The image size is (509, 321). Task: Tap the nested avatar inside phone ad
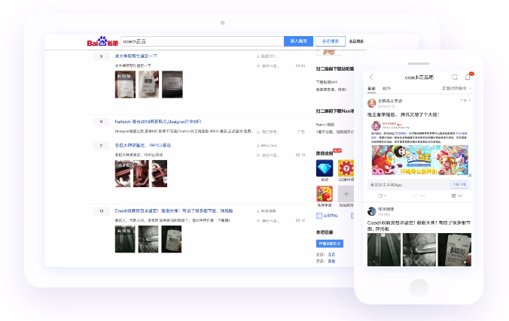click(x=376, y=126)
